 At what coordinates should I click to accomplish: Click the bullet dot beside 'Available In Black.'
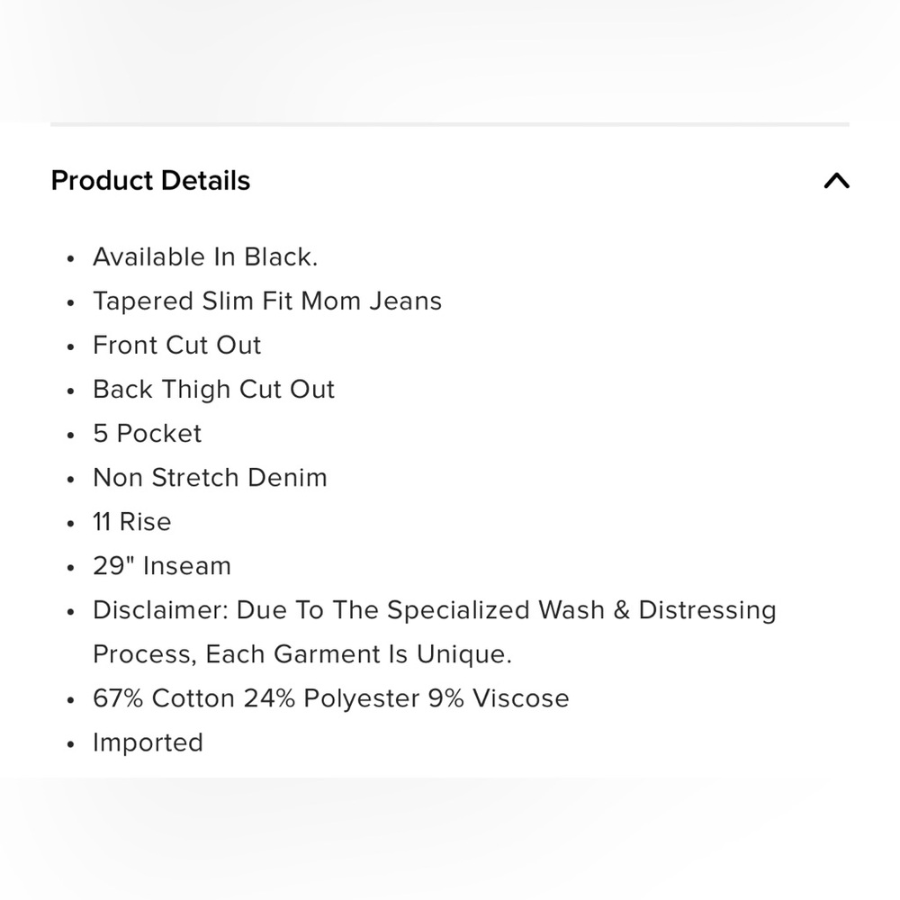point(70,258)
